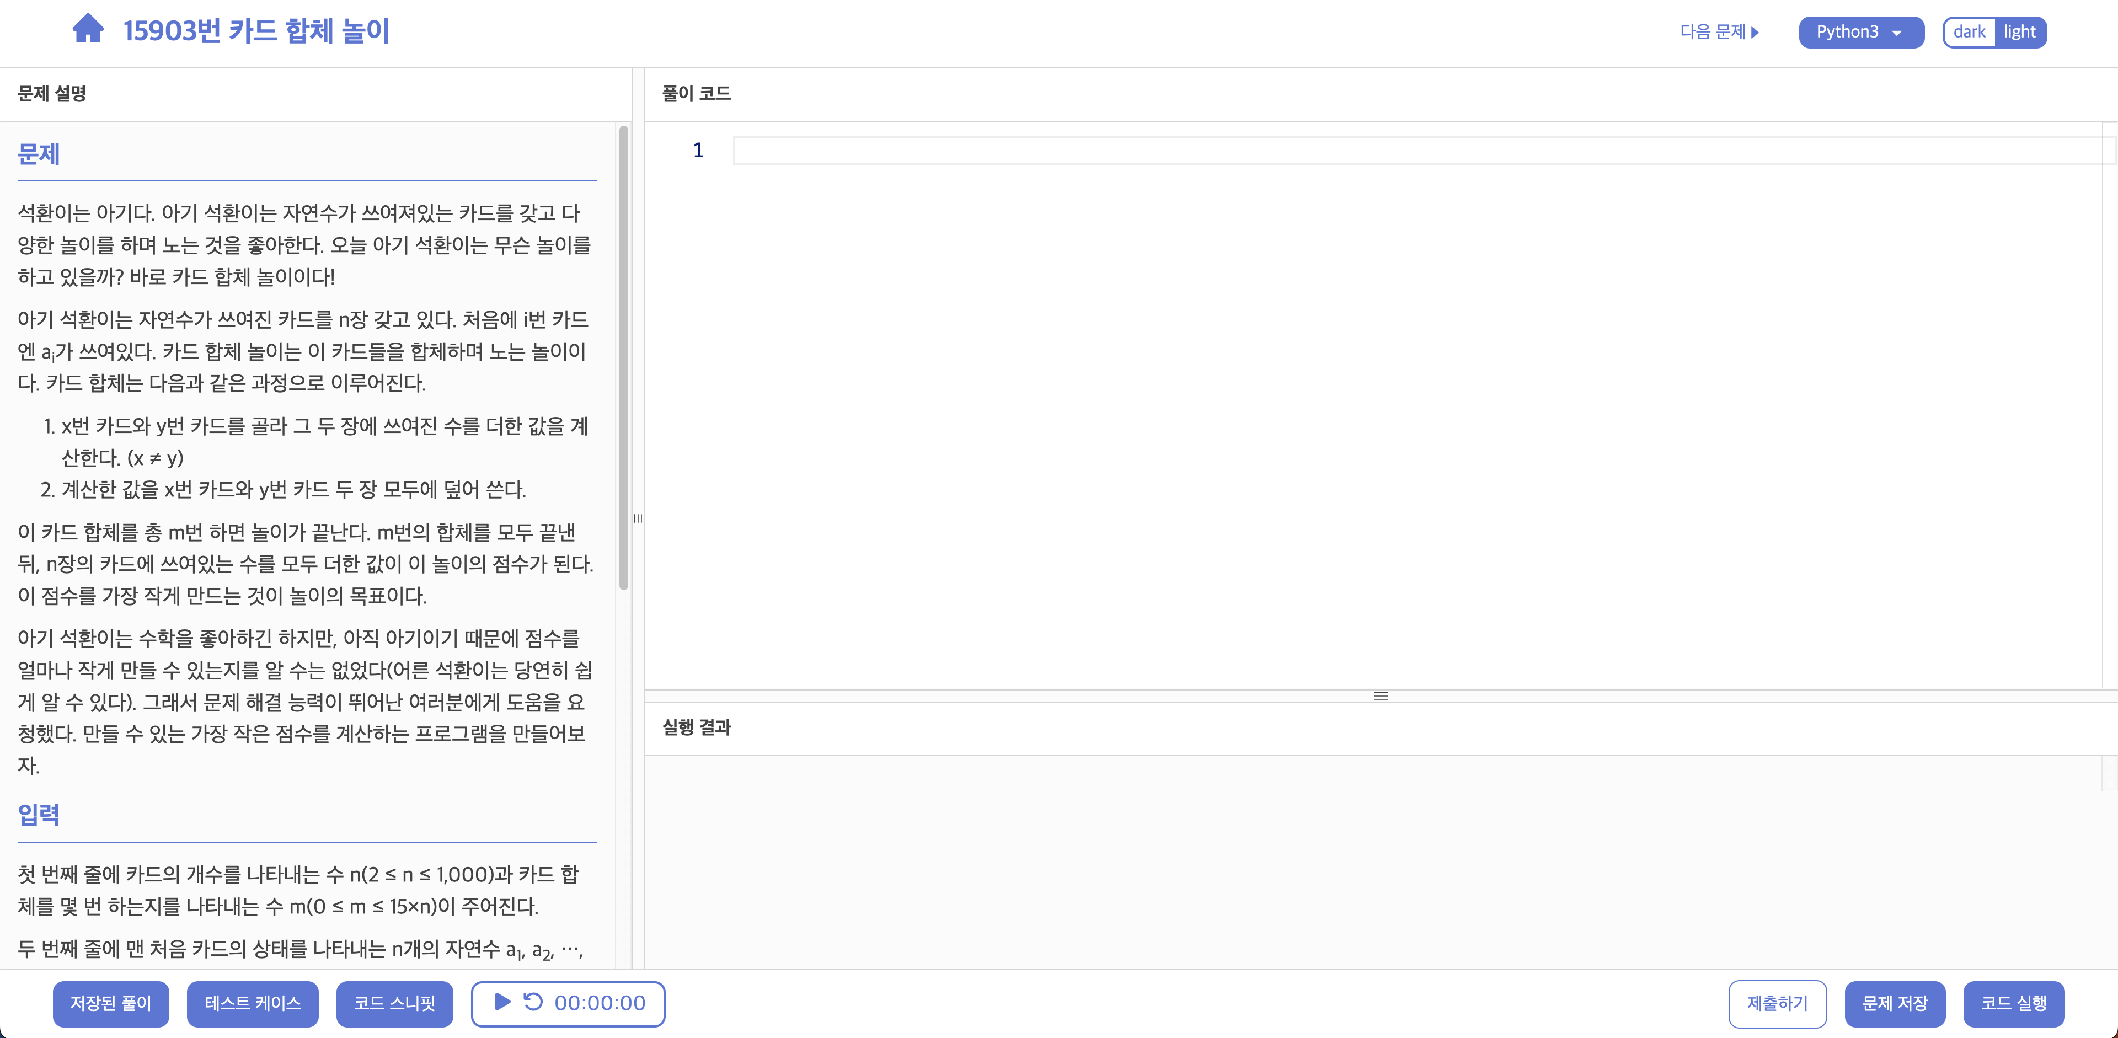Run code with 코드 실행 button

2014,1003
